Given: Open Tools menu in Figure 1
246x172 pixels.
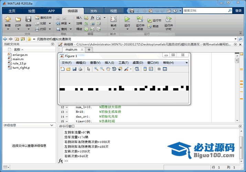Looking at the screenshot, I should pyautogui.click(x=124, y=63).
